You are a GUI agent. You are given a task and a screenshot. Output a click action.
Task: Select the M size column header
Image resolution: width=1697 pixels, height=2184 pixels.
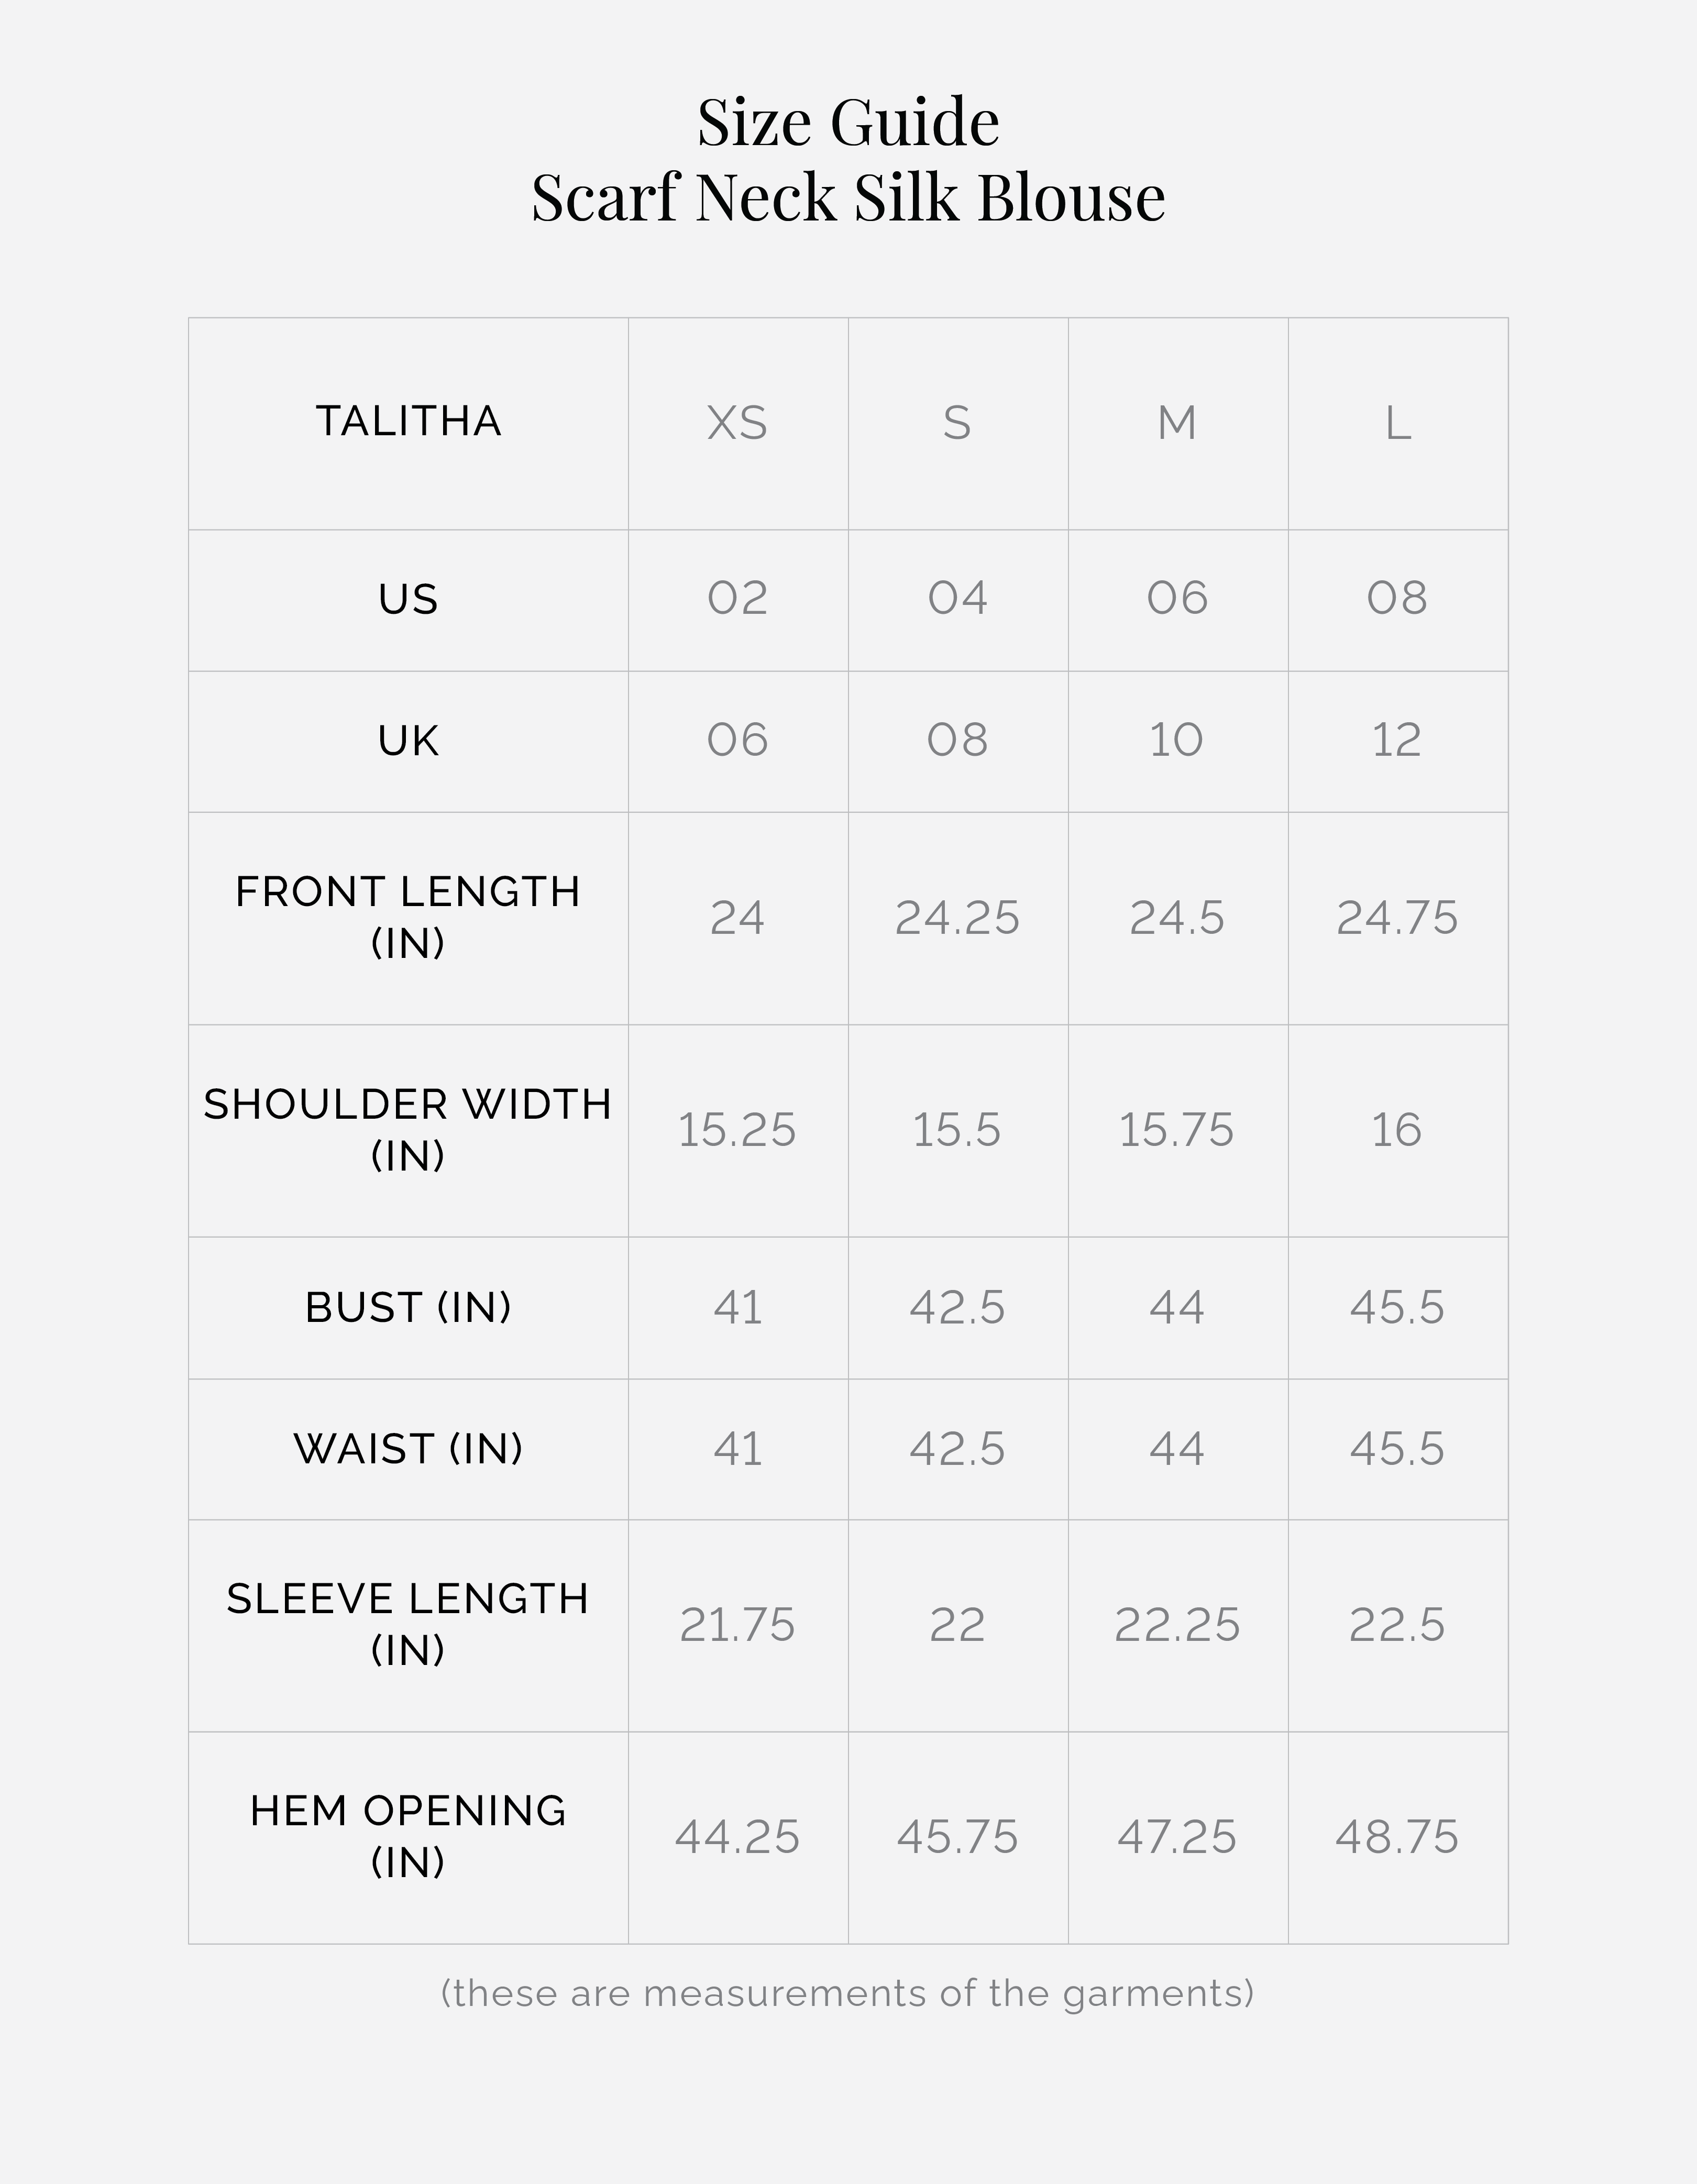[1177, 423]
